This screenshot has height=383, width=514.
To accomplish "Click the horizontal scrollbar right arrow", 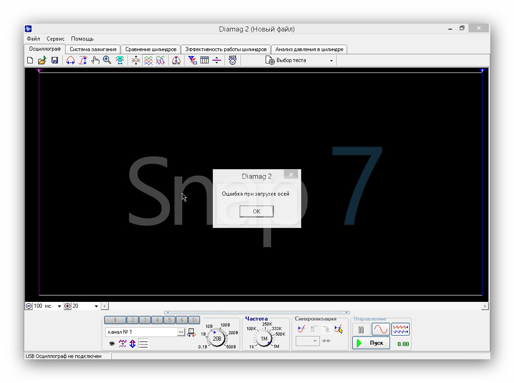I will pos(485,306).
